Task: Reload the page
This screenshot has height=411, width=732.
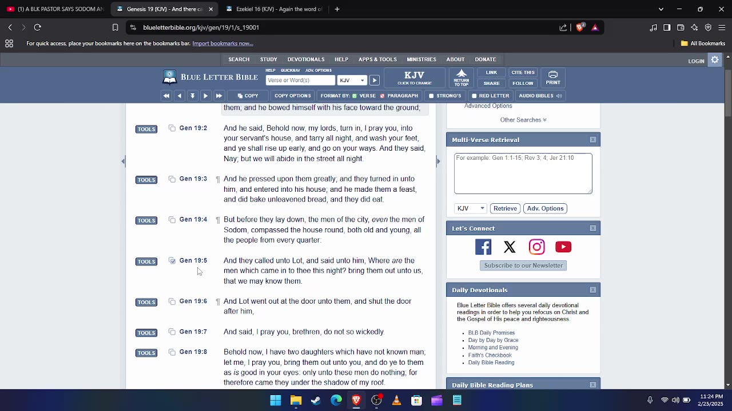Action: click(38, 27)
